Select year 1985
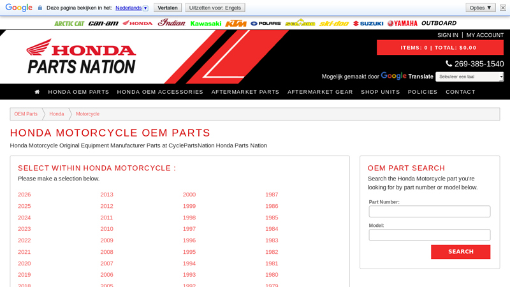Screen dimensions: 510x287 272,217
